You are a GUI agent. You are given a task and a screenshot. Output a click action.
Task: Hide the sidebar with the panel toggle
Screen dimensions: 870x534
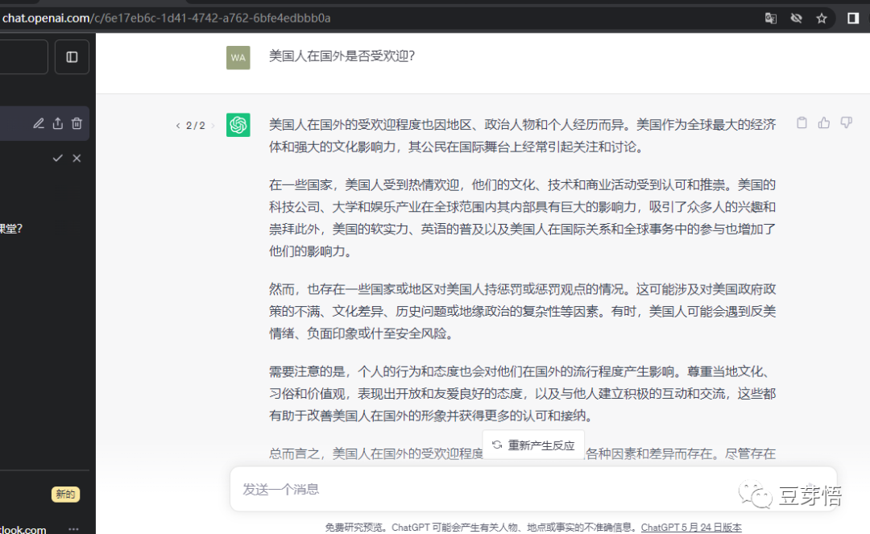coord(72,57)
